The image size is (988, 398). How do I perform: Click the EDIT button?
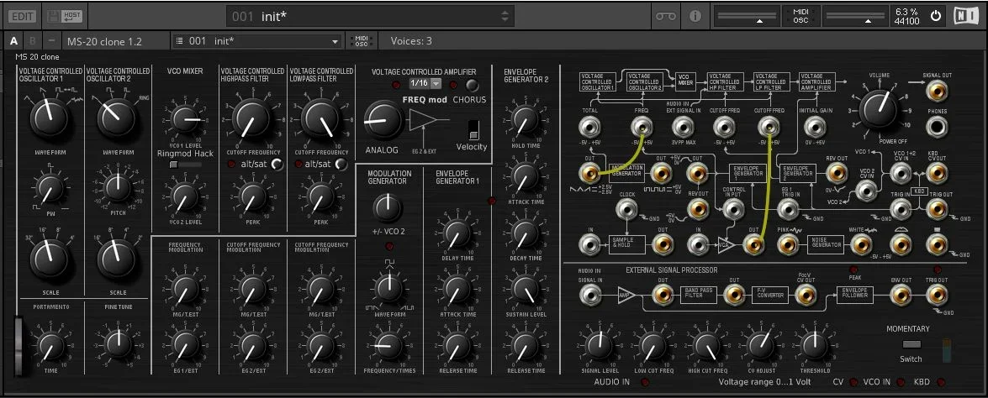pyautogui.click(x=22, y=16)
